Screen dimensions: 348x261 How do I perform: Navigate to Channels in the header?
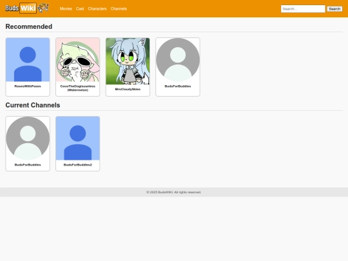(119, 9)
